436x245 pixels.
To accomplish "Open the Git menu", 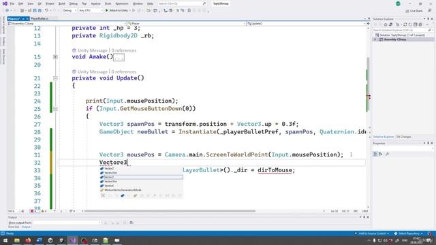I will 40,3.
